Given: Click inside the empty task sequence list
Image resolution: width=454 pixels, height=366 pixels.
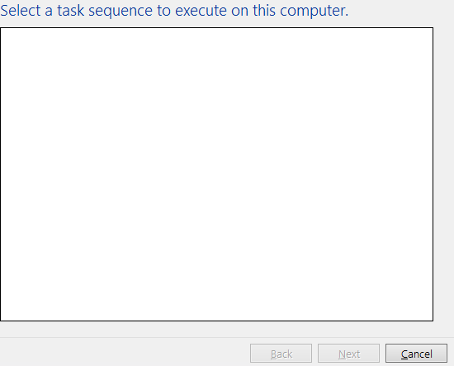Looking at the screenshot, I should click(216, 174).
